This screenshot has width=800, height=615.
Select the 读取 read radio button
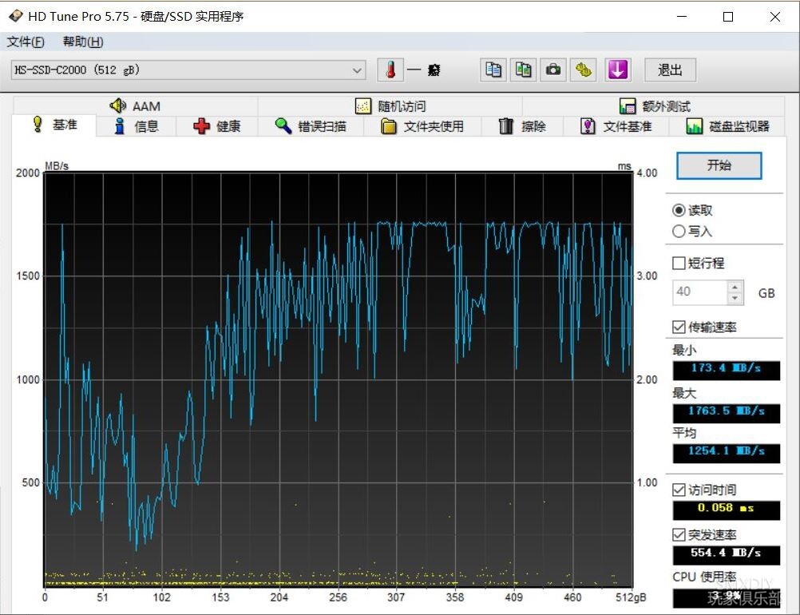point(679,210)
